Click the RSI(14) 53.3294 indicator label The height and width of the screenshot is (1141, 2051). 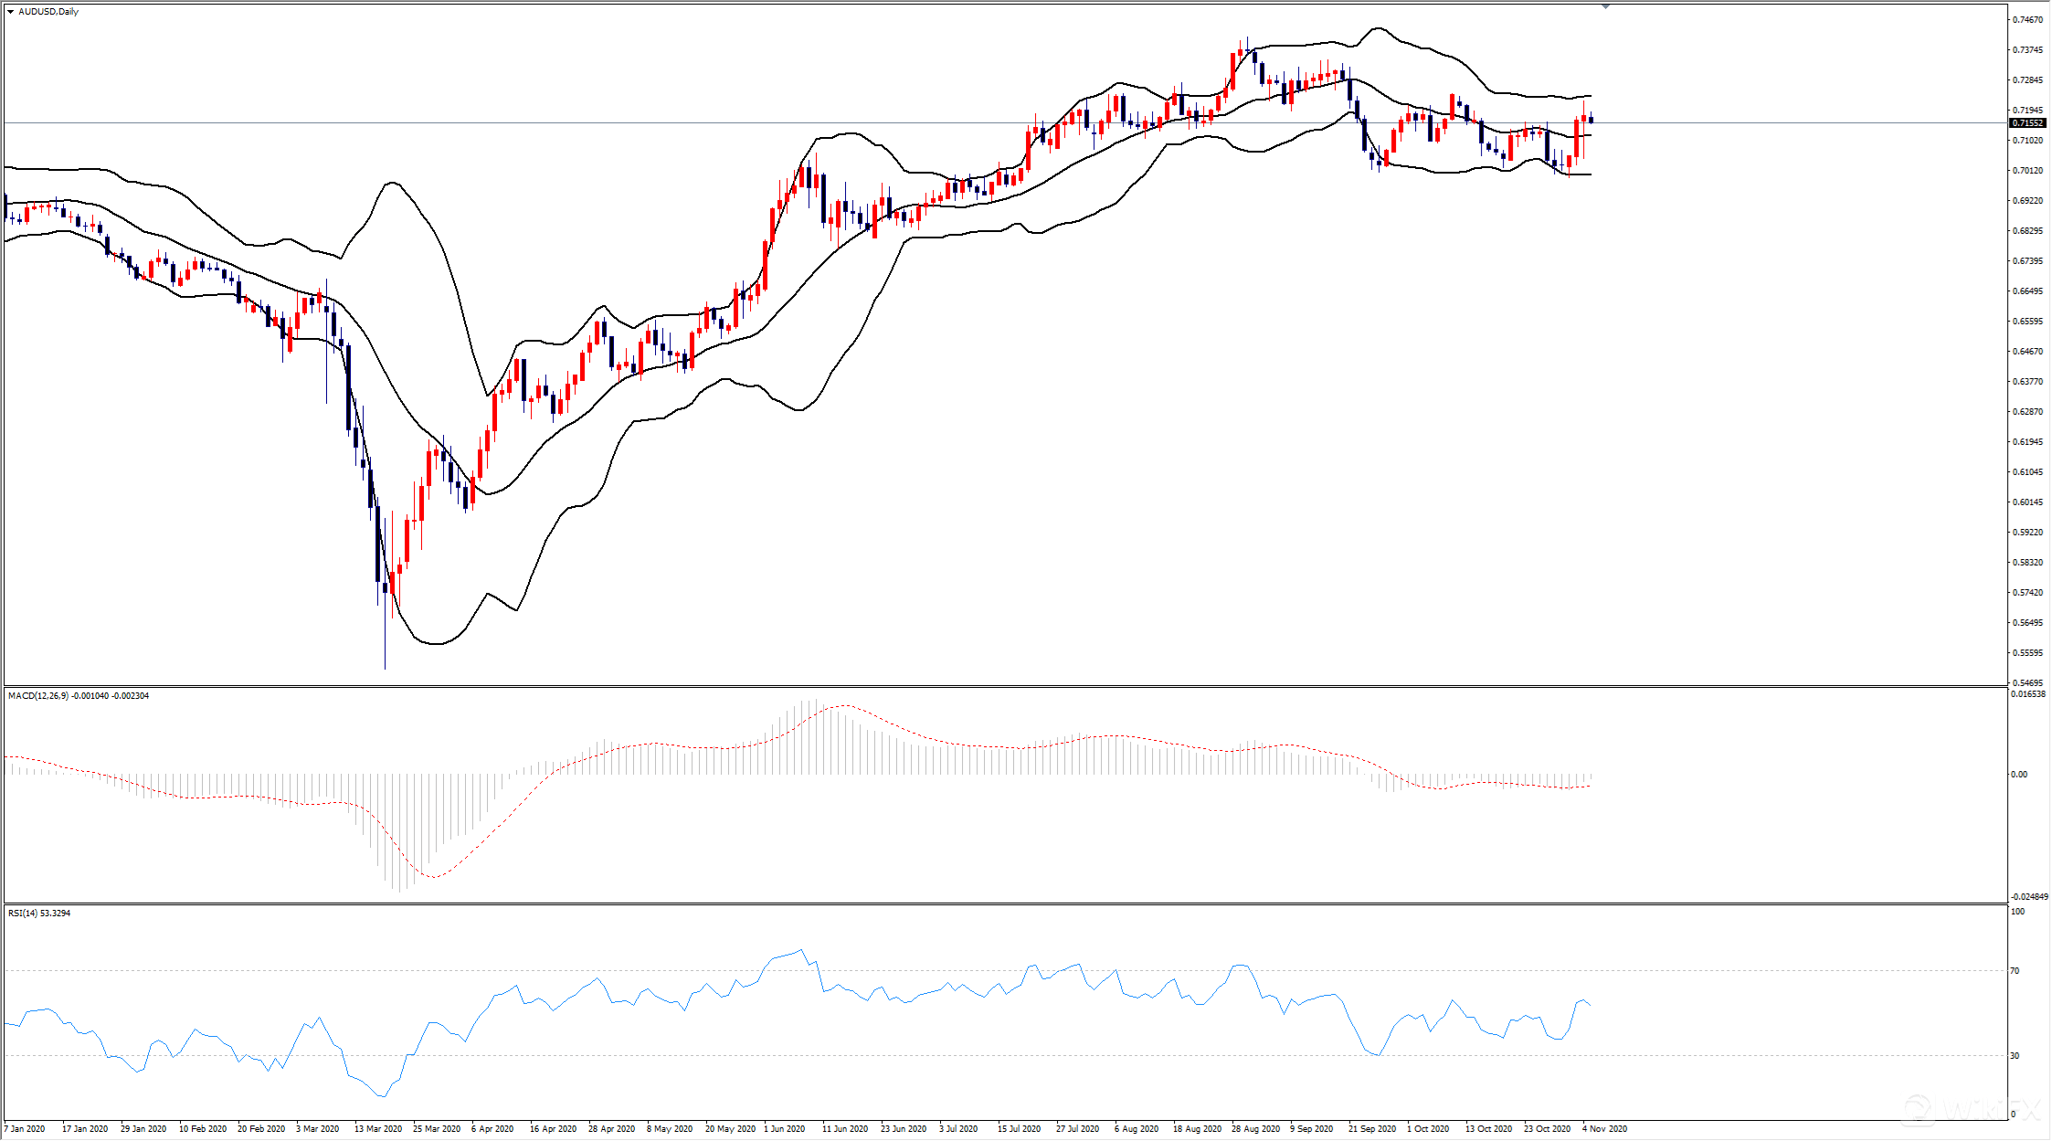(x=39, y=914)
